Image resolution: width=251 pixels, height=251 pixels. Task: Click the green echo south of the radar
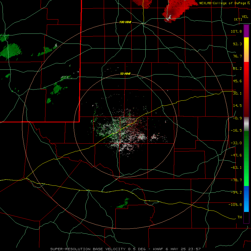pyautogui.click(x=123, y=203)
